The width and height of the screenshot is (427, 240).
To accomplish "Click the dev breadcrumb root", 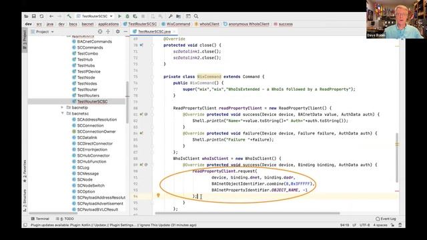I will point(29,24).
